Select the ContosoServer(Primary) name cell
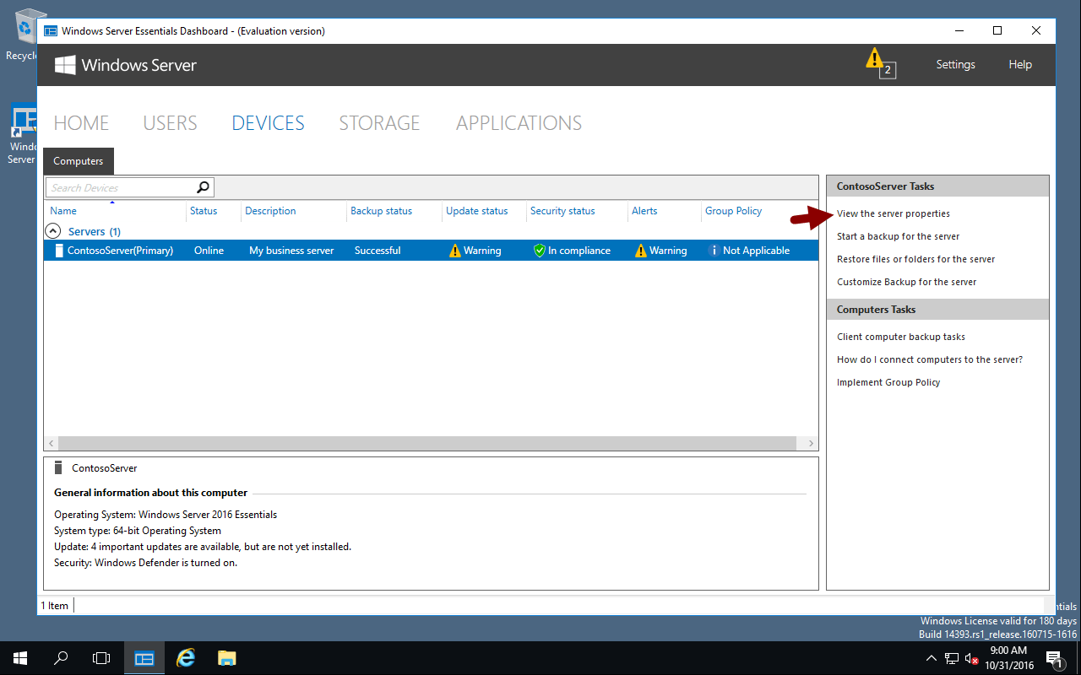 [120, 251]
